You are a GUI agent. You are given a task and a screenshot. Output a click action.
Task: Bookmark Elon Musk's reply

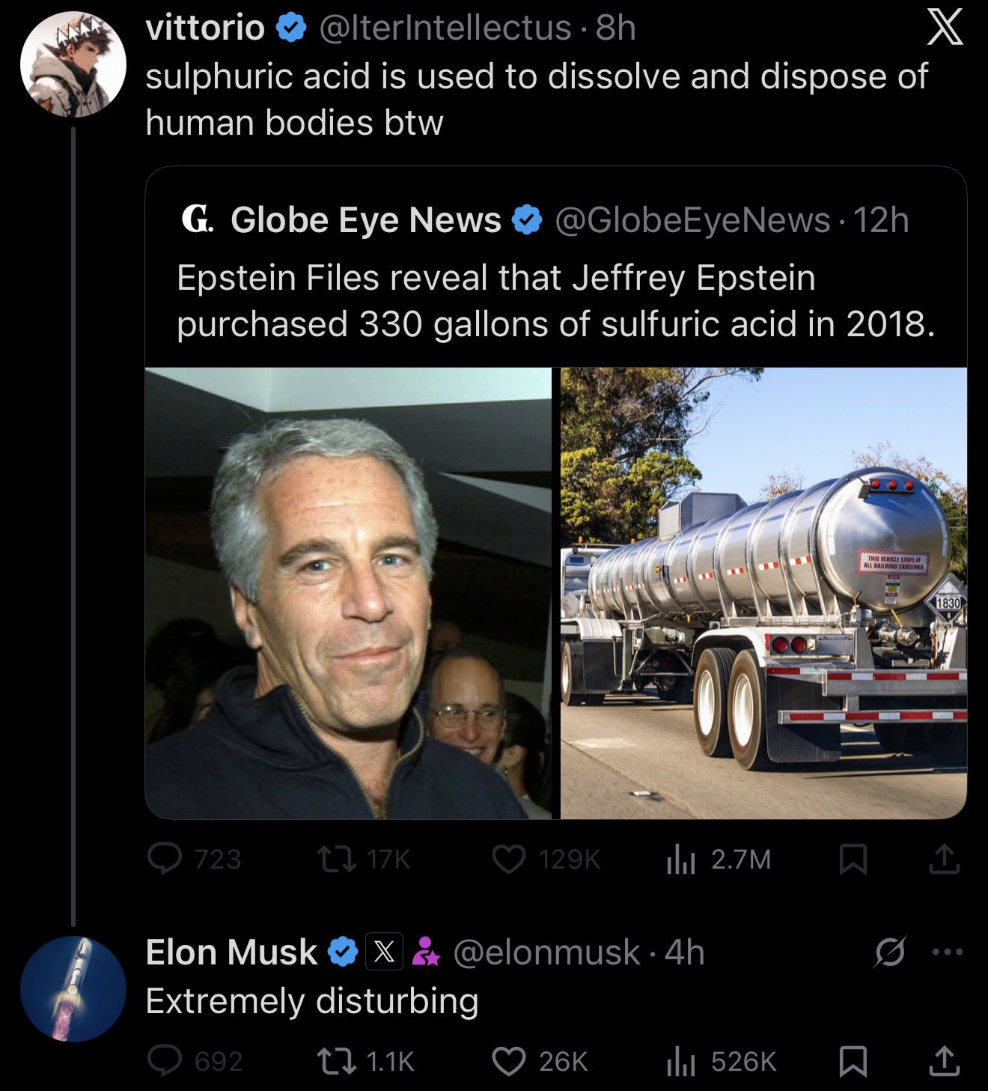click(853, 1061)
